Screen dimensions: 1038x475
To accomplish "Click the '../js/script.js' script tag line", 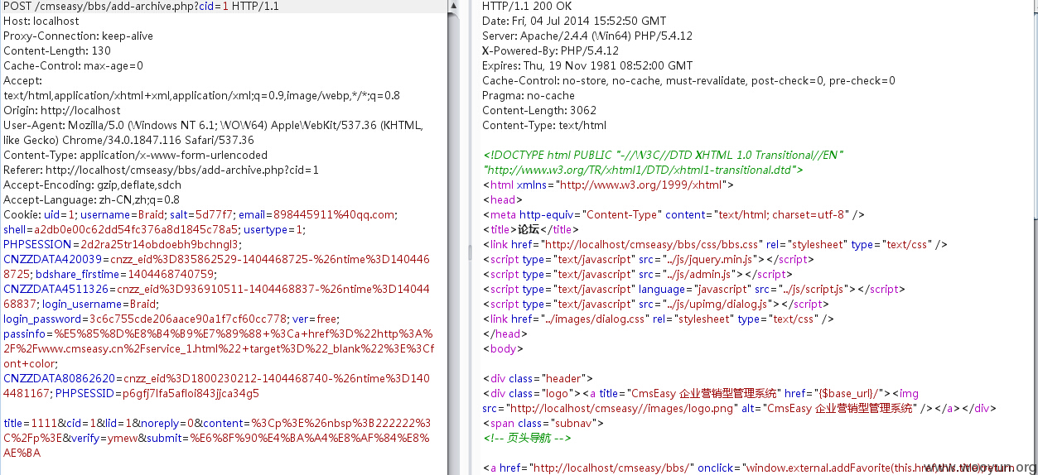I will 693,289.
